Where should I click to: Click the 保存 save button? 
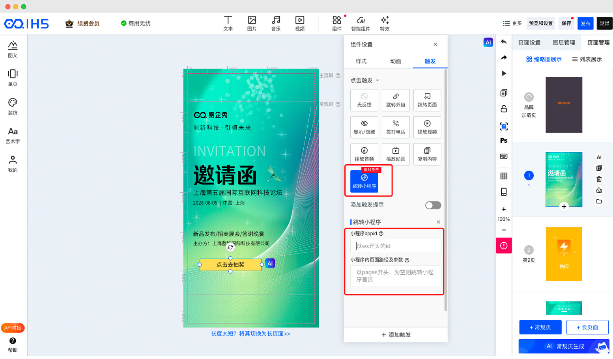[x=566, y=23]
